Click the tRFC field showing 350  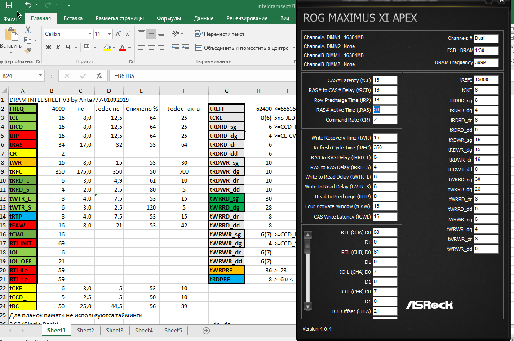(385, 148)
